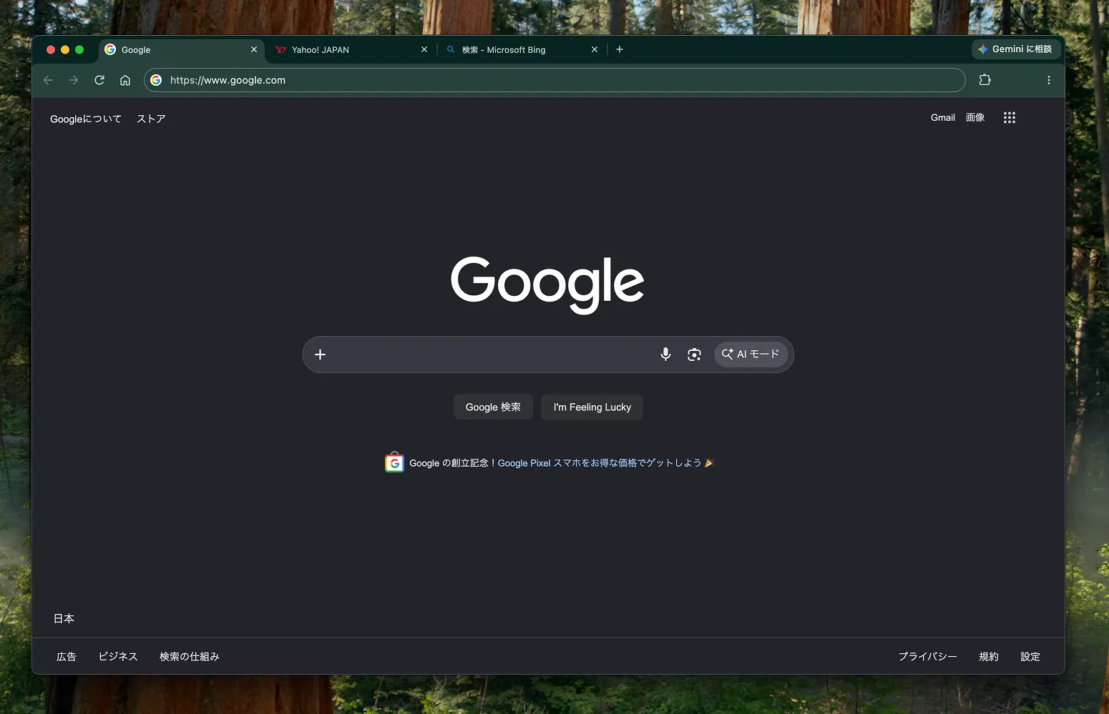Screen dimensions: 1109x714
Task: Switch to the Microsoft Bing tab
Action: pos(521,49)
